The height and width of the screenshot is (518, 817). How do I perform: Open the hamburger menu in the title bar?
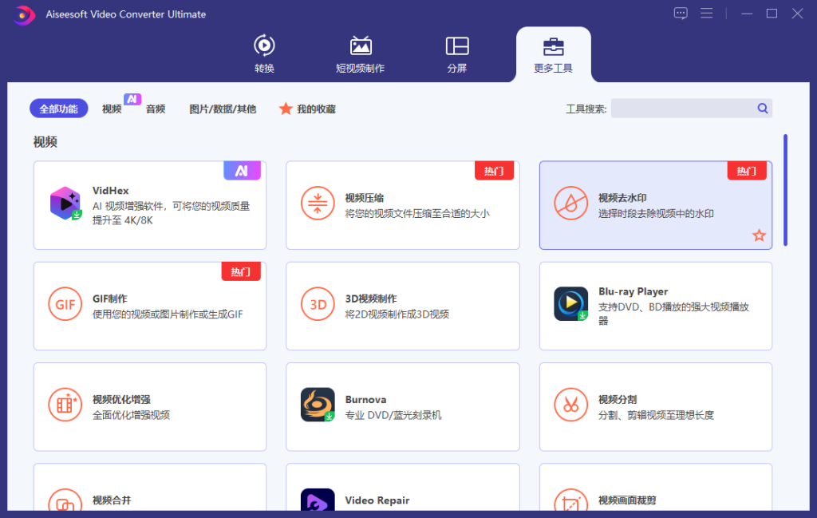[x=708, y=14]
